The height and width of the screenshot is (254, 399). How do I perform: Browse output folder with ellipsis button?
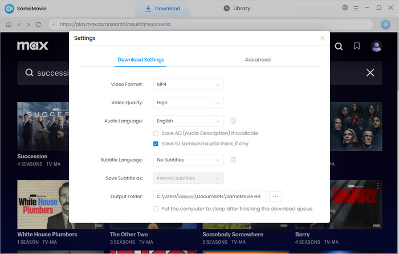[275, 196]
